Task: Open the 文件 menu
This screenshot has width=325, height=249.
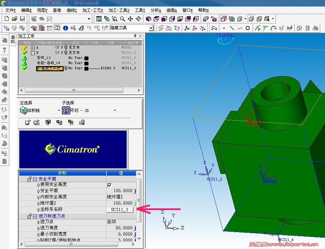Action: click(x=10, y=10)
